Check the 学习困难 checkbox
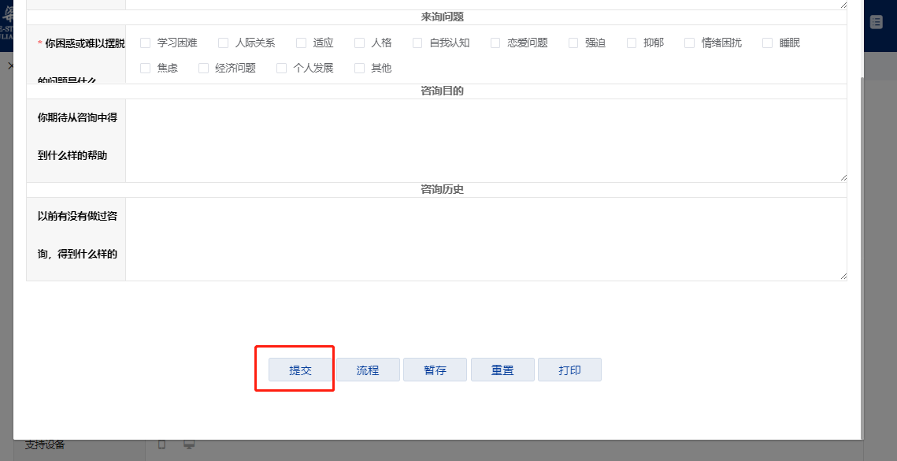Image resolution: width=897 pixels, height=461 pixels. click(145, 43)
